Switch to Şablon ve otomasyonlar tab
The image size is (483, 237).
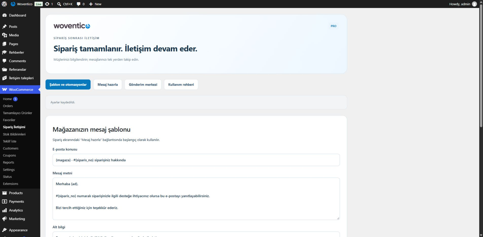pos(68,85)
